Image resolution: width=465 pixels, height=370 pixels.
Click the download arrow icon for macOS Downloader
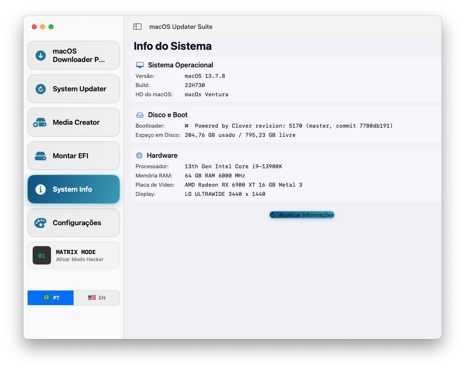(41, 55)
